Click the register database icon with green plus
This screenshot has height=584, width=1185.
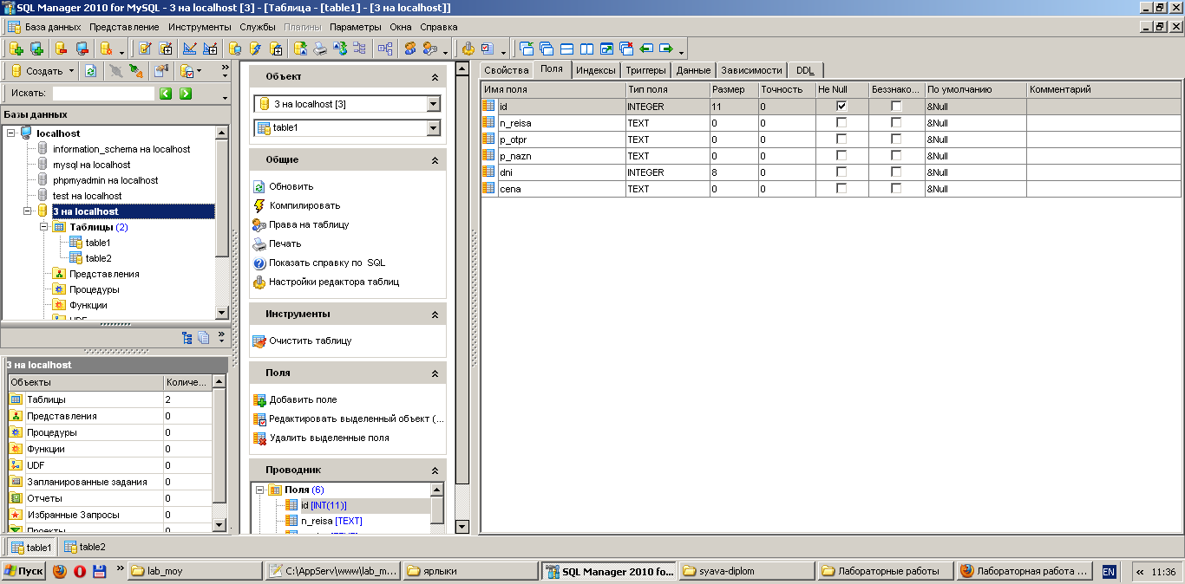point(36,49)
